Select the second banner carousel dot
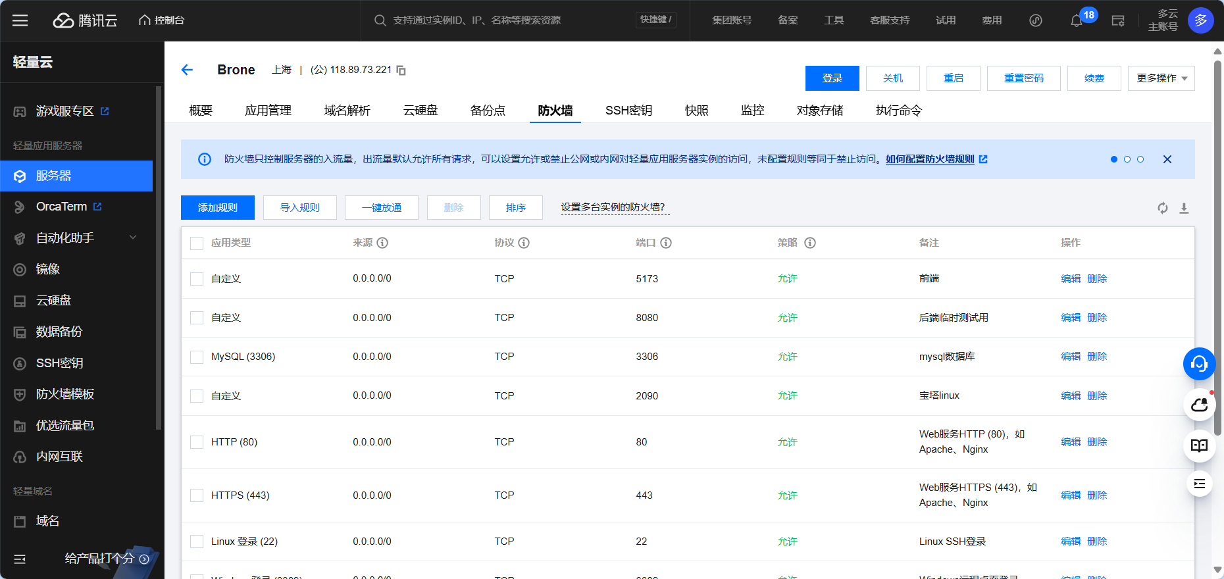This screenshot has height=579, width=1224. pyautogui.click(x=1127, y=159)
